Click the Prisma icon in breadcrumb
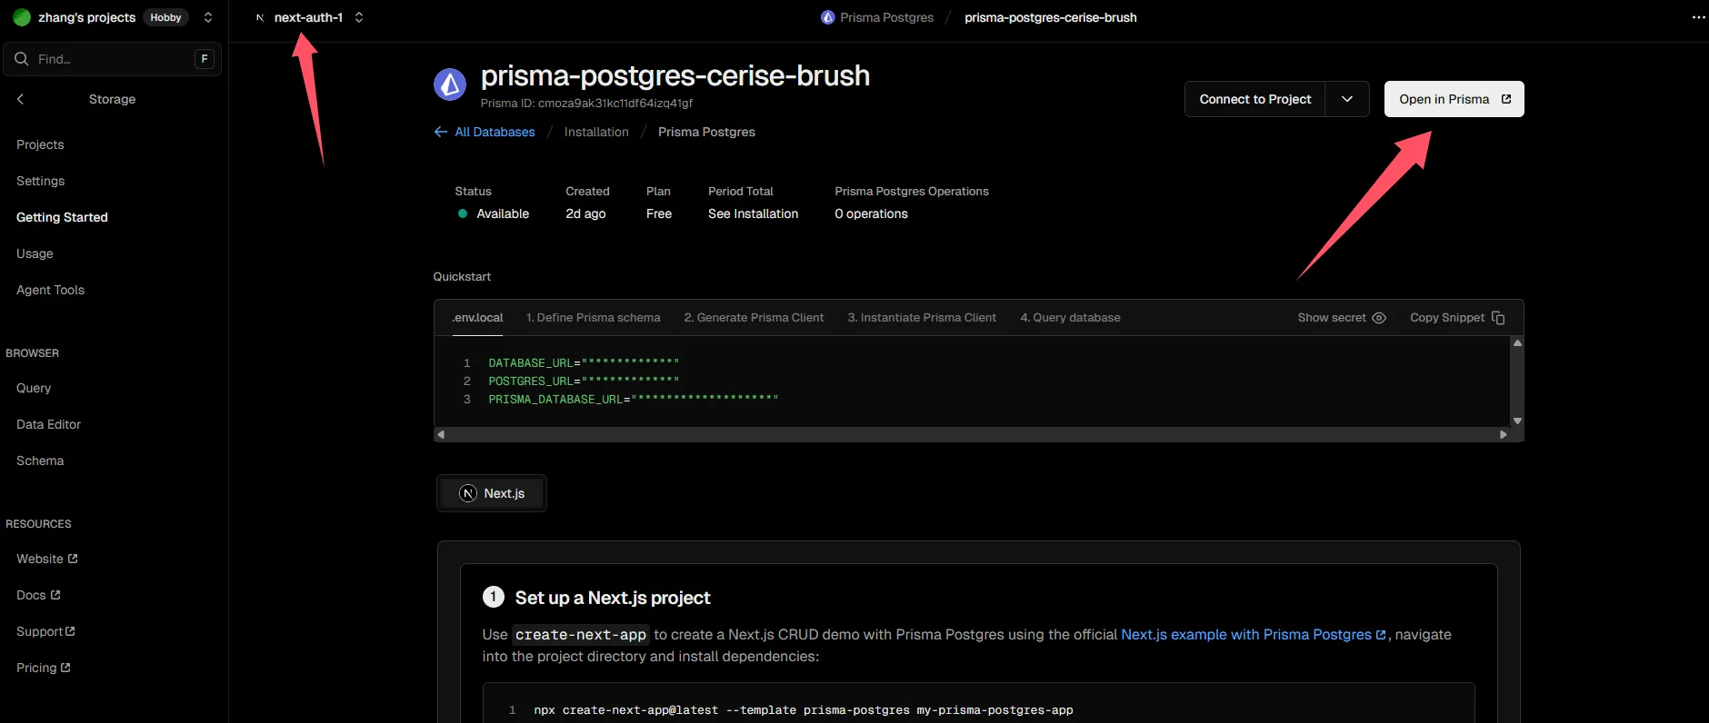Viewport: 1709px width, 723px height. pos(827,17)
